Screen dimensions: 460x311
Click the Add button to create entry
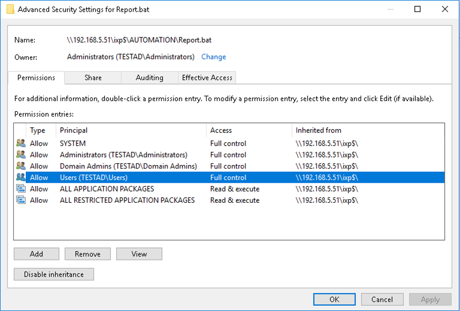click(36, 254)
